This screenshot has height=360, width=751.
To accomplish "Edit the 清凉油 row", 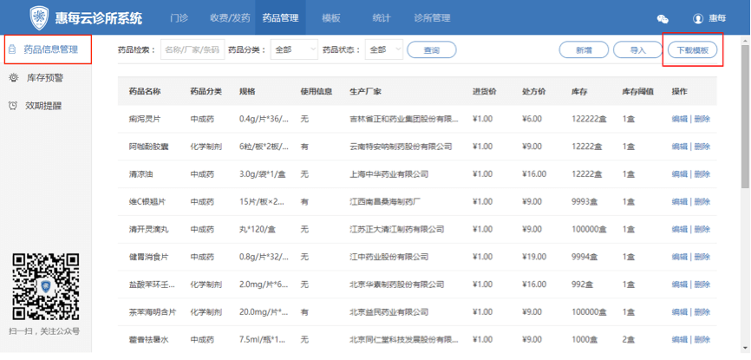I will pyautogui.click(x=680, y=174).
